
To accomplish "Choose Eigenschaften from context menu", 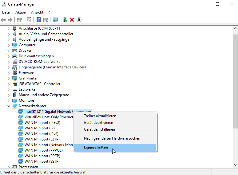I will pos(96,147).
